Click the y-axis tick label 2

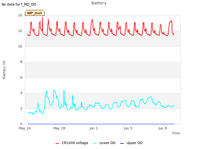21,109
